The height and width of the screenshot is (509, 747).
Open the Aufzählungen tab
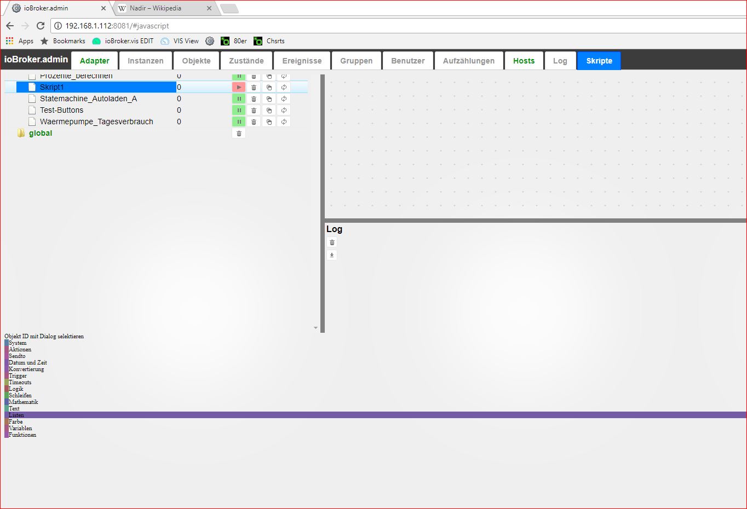(469, 61)
